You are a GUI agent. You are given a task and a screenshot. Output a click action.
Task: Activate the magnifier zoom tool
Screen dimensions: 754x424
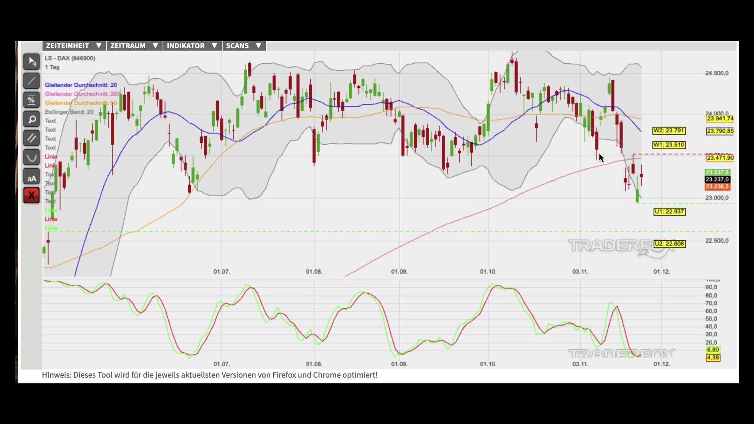tap(31, 119)
